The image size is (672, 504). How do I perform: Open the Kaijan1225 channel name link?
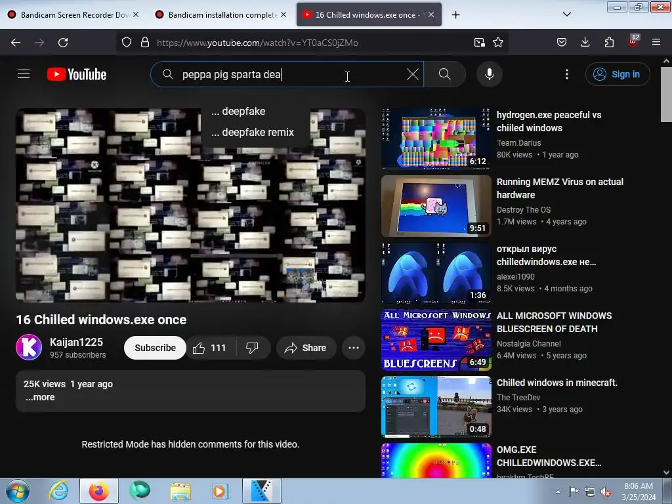tap(76, 342)
